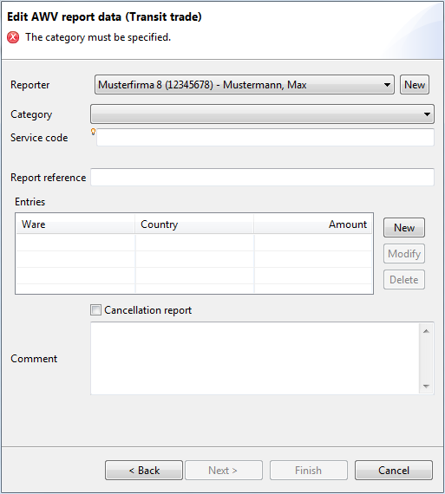
Task: Click the Amount column header
Action: (313, 224)
